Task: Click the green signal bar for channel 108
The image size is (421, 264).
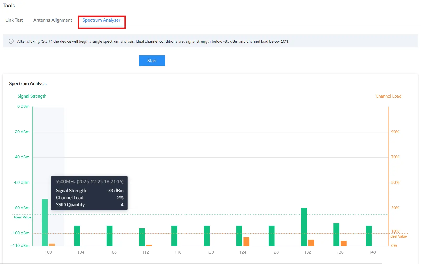Action: [x=110, y=236]
